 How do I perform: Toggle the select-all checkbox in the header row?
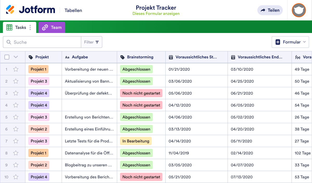pos(7,57)
